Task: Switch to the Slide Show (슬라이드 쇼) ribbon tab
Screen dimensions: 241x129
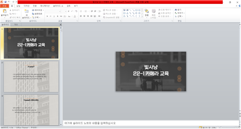Action: 58,6
